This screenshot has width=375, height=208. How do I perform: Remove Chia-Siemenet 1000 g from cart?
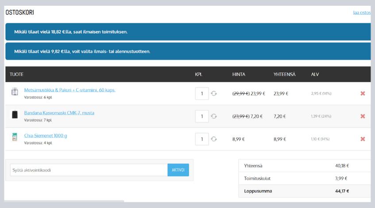[x=363, y=139]
